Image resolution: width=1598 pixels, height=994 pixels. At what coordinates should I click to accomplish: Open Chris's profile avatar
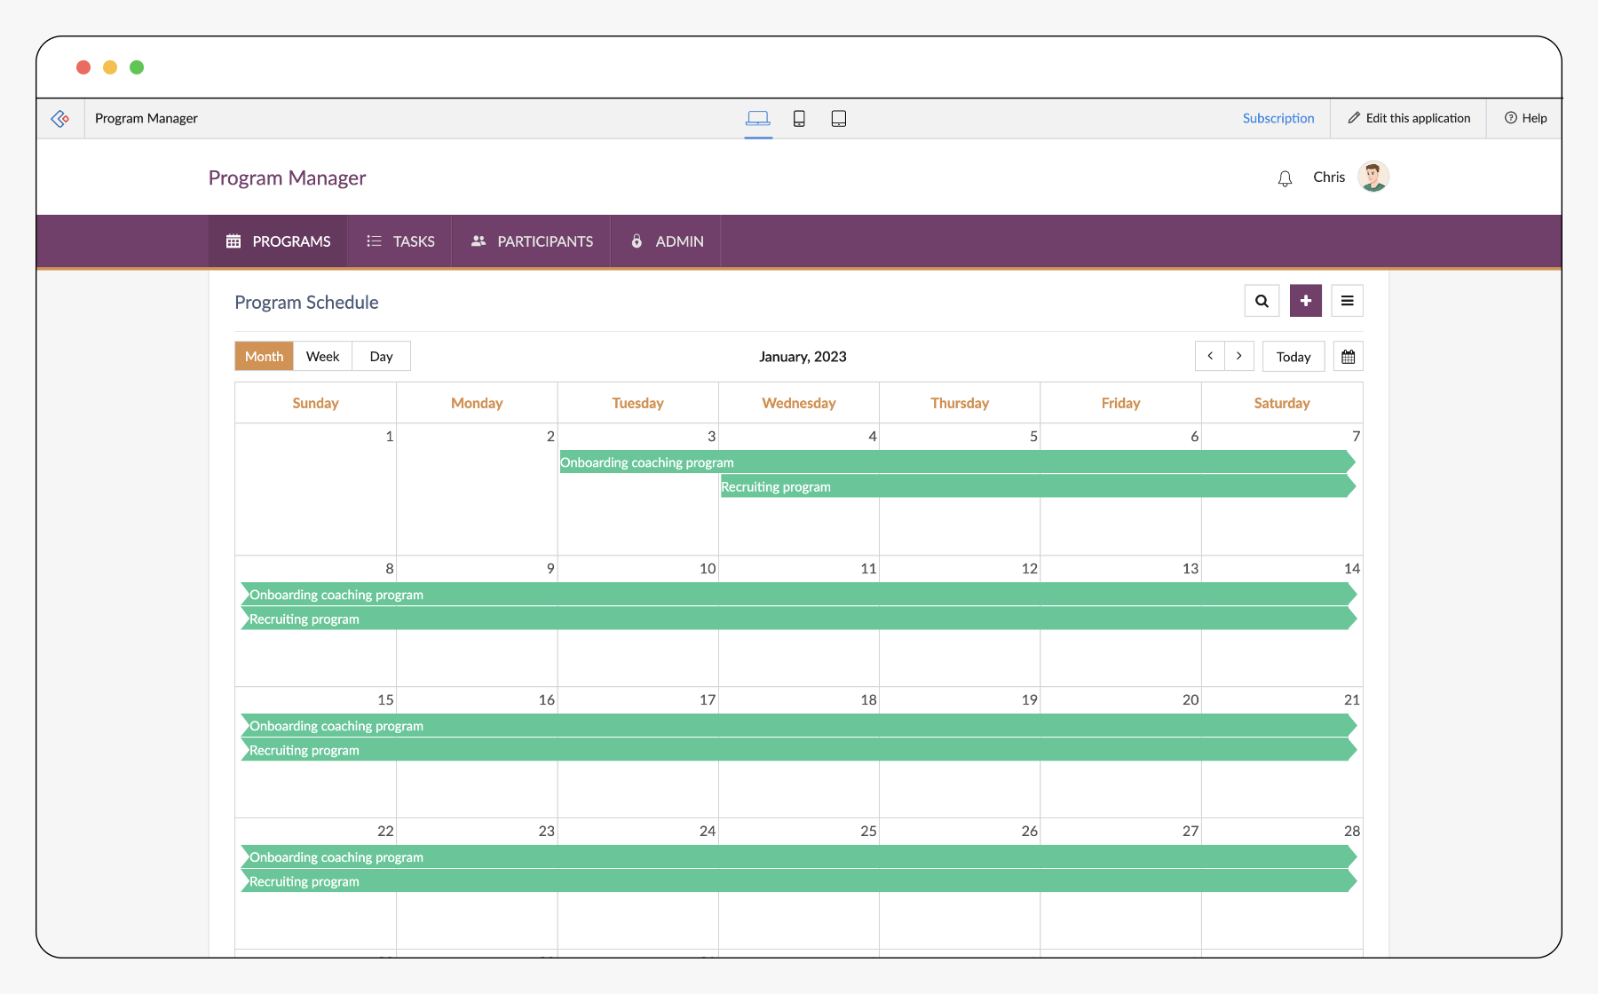click(1373, 177)
